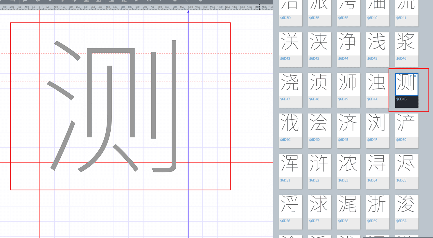Select the 浑 glyph card $6D51
The width and height of the screenshot is (433, 238).
point(290,172)
